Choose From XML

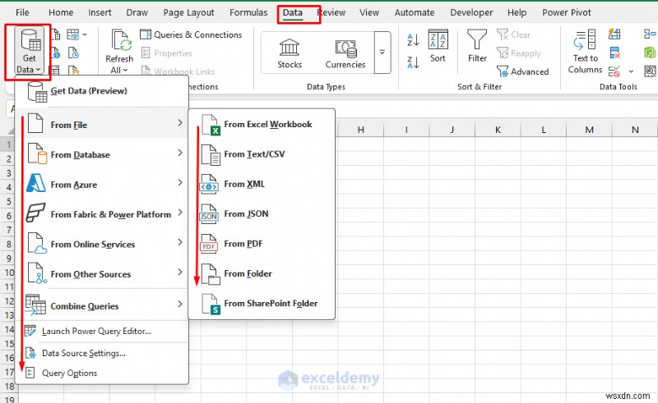coord(262,184)
